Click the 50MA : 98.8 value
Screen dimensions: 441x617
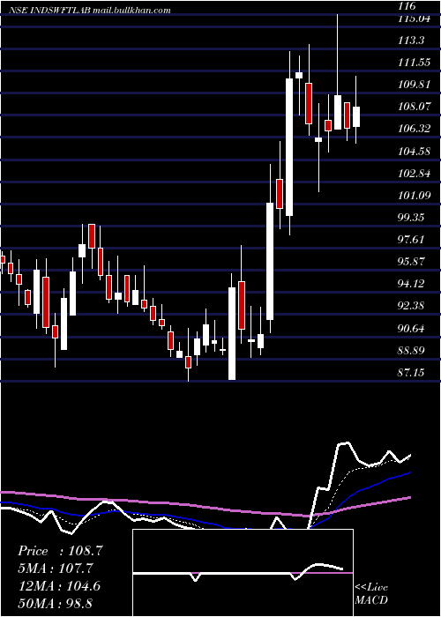coord(55,603)
